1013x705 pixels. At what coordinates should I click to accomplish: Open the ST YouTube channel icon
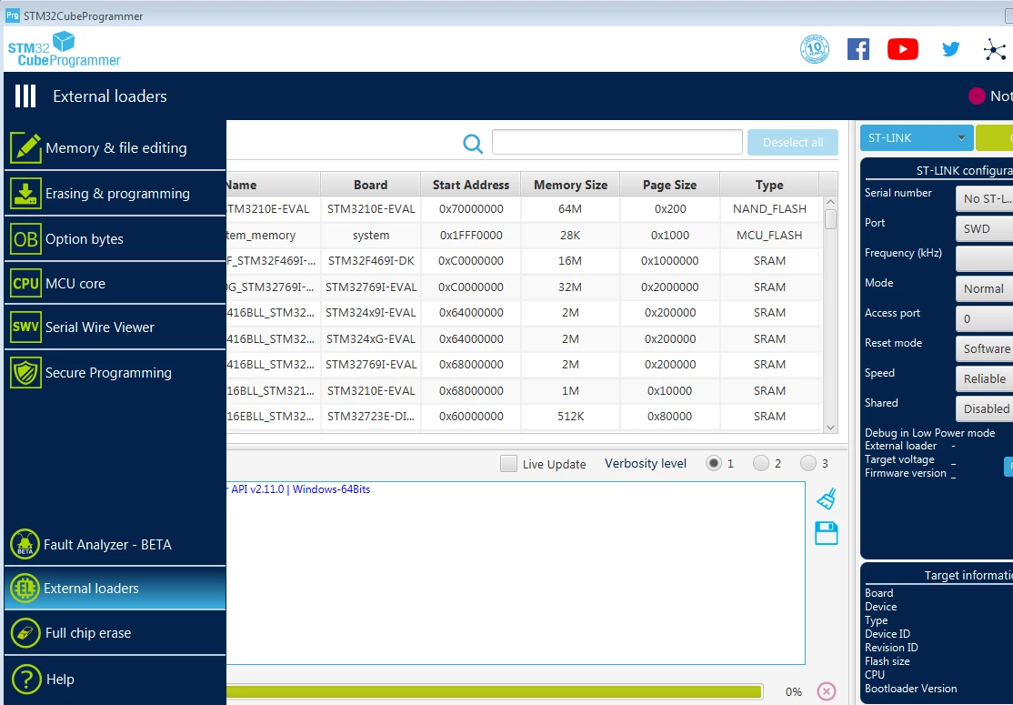pyautogui.click(x=903, y=49)
